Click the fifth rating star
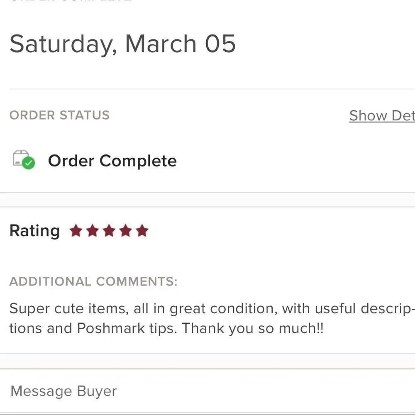This screenshot has width=415, height=415. 142,230
